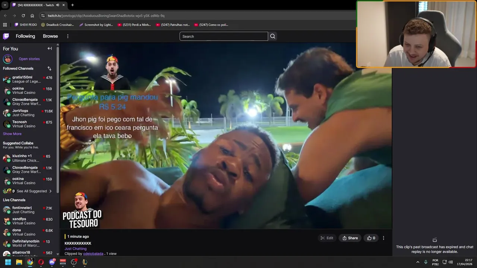Open ookina in Suggested Collabs

[28, 181]
